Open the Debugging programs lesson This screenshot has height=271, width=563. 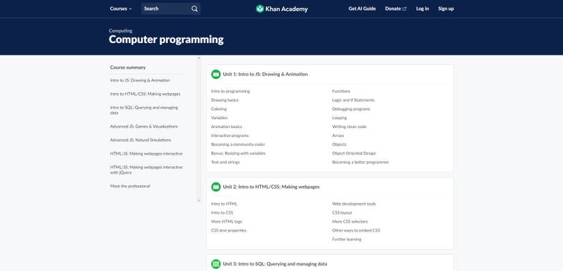pyautogui.click(x=351, y=109)
